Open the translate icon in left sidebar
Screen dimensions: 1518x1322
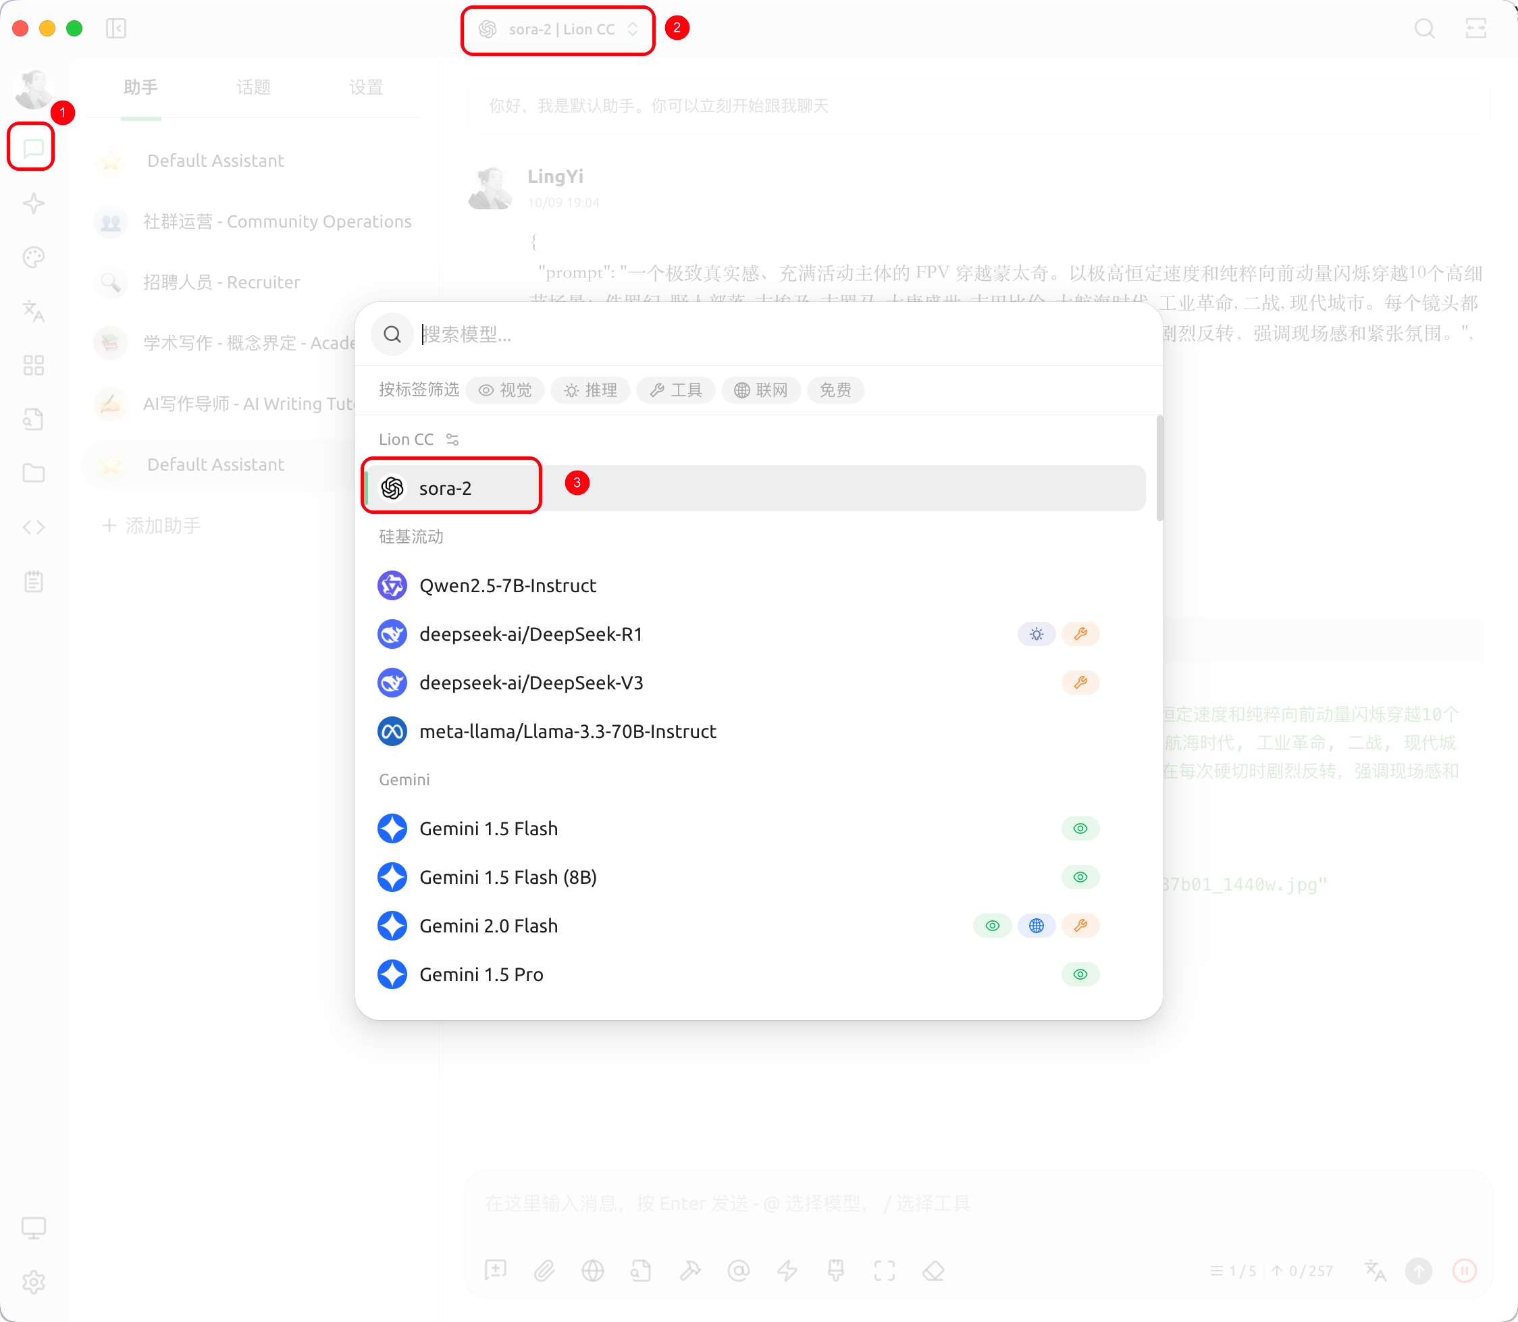(x=33, y=311)
